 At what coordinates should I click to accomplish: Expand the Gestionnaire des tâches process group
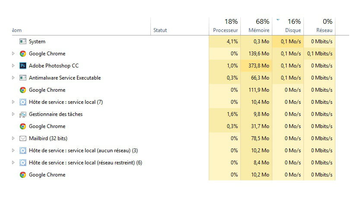(x=13, y=114)
